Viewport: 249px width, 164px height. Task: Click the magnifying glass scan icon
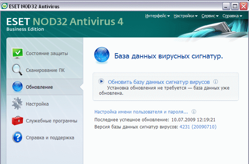click(17, 70)
